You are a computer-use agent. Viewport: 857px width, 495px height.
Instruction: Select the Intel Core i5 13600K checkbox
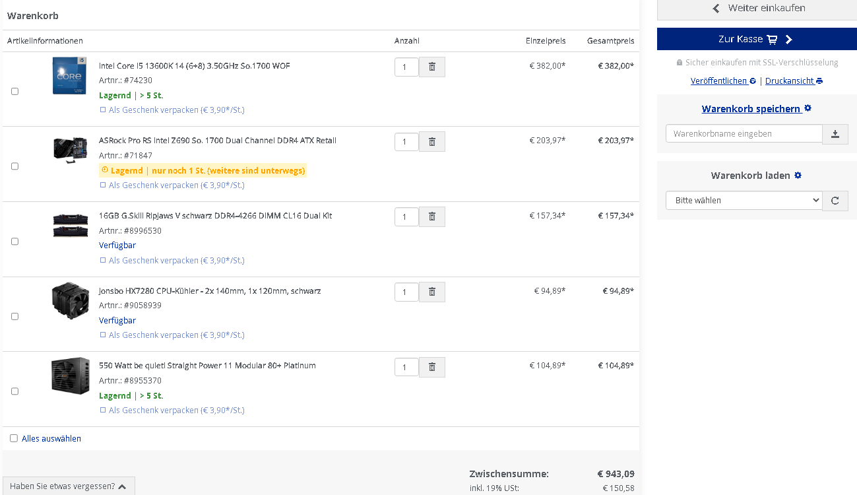click(x=15, y=91)
